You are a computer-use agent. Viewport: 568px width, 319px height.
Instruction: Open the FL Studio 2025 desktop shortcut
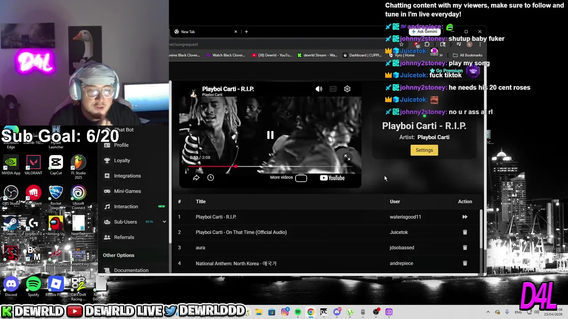click(x=78, y=167)
